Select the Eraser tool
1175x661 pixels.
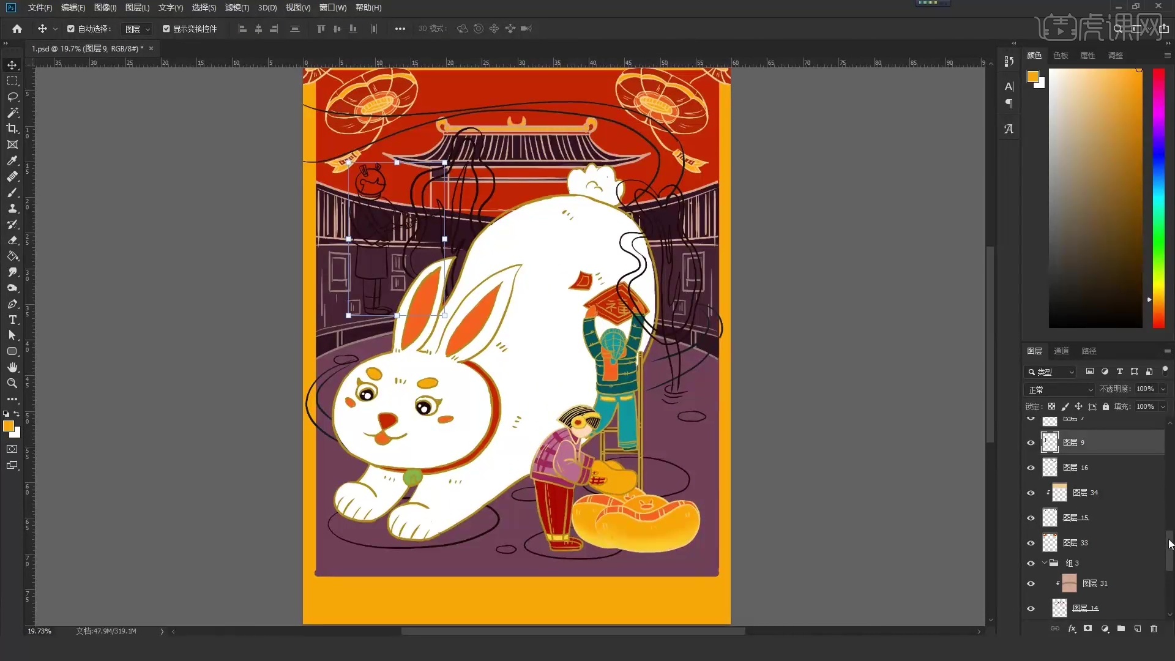12,240
